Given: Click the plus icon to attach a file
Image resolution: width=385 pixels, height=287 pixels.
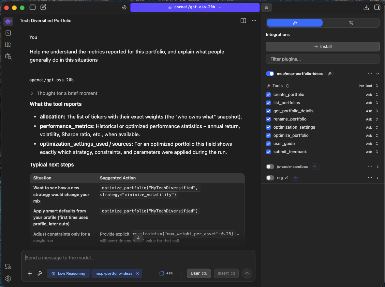Looking at the screenshot, I should click(30, 273).
